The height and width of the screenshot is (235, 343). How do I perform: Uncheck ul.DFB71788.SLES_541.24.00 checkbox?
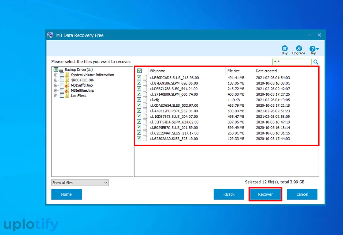pyautogui.click(x=139, y=88)
